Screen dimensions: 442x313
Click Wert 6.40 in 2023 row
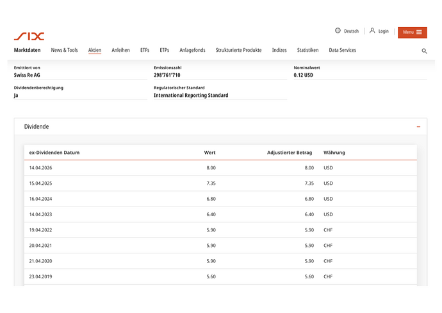[211, 214]
